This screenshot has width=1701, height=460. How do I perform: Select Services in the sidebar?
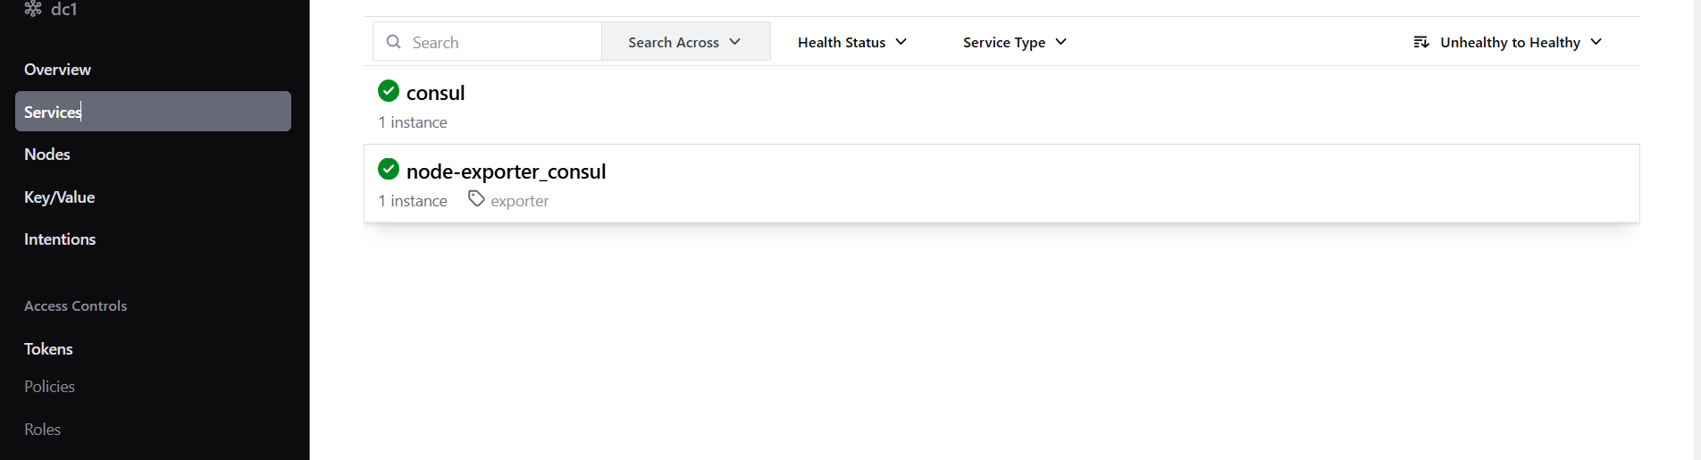(x=153, y=112)
